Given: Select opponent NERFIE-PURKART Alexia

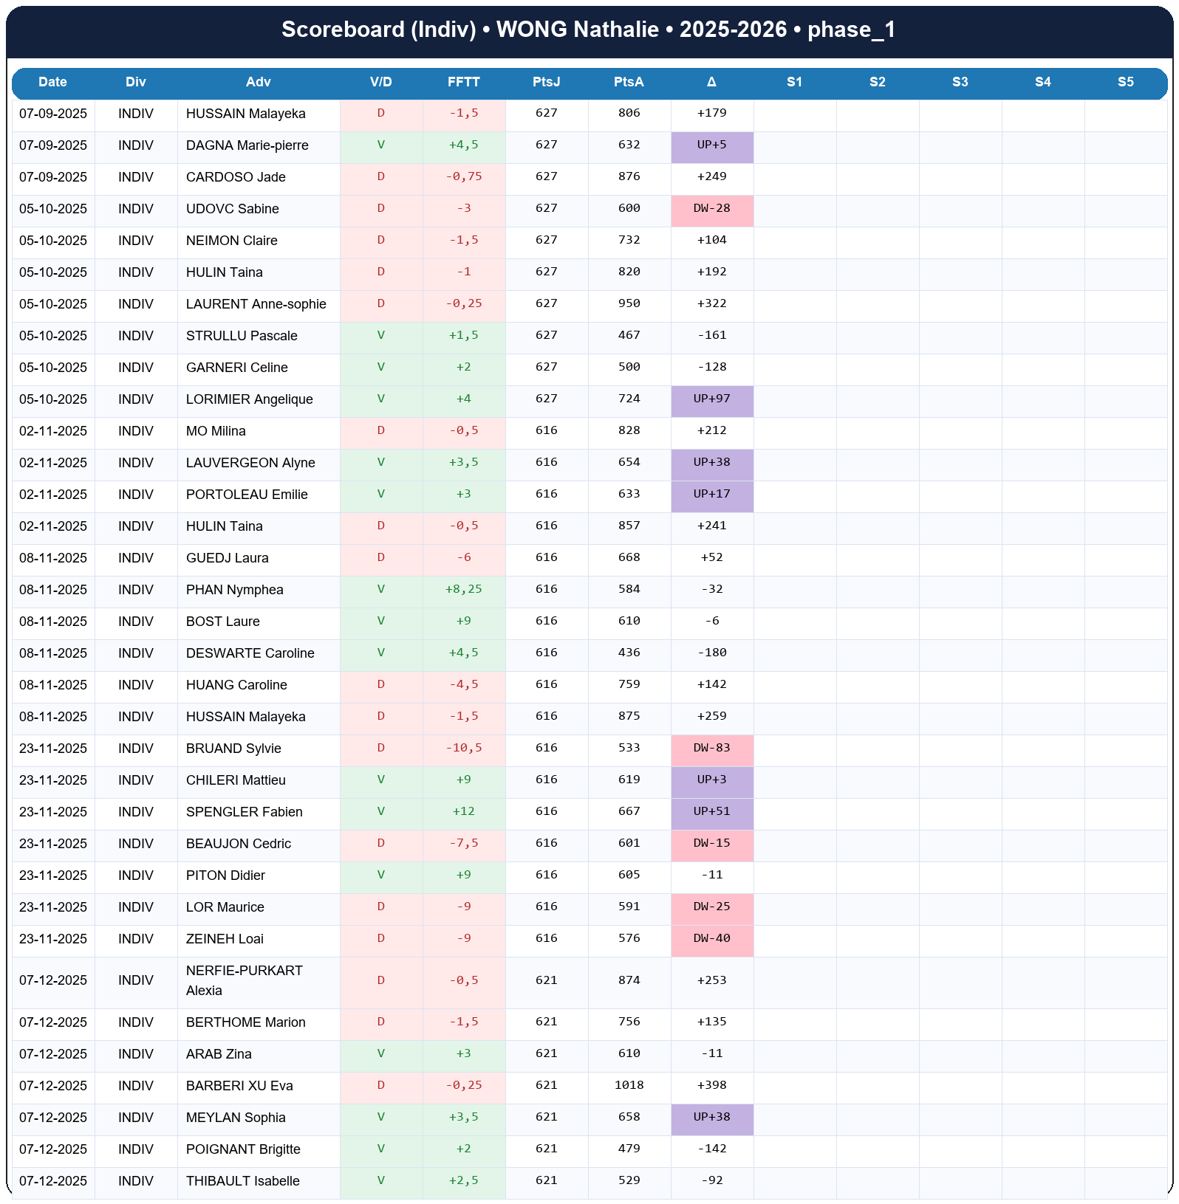Looking at the screenshot, I should click(x=244, y=980).
